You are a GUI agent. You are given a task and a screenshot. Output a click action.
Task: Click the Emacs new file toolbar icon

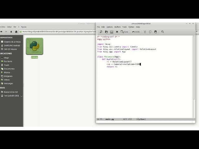(x=101, y=32)
